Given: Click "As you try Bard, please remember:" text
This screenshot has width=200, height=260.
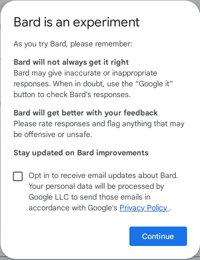Looking at the screenshot, I should click(x=73, y=44).
